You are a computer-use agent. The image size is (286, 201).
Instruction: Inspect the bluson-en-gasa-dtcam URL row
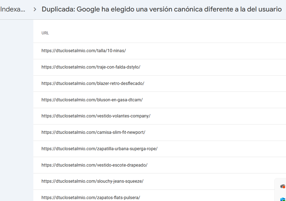tap(92, 100)
